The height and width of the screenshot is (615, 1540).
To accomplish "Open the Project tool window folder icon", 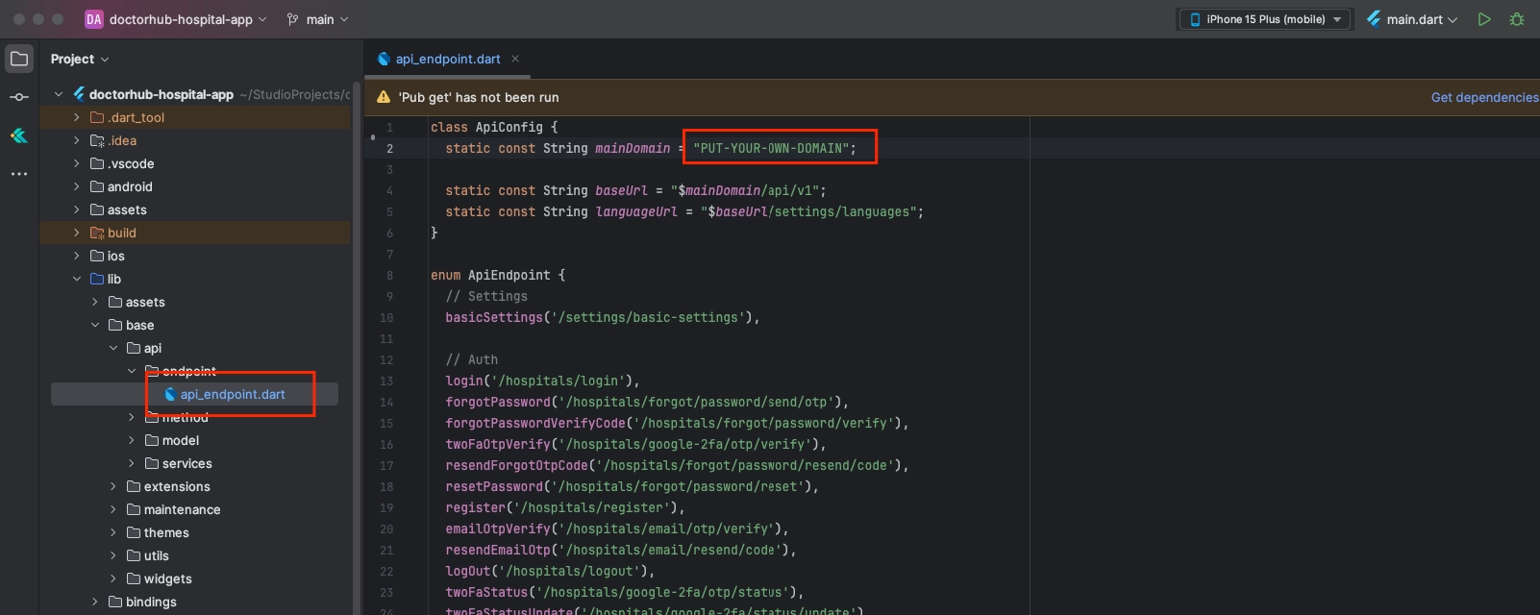I will tap(19, 59).
